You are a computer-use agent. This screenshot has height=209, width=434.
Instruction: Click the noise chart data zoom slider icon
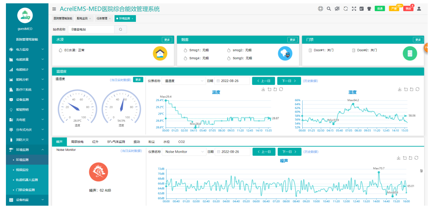click(421, 171)
